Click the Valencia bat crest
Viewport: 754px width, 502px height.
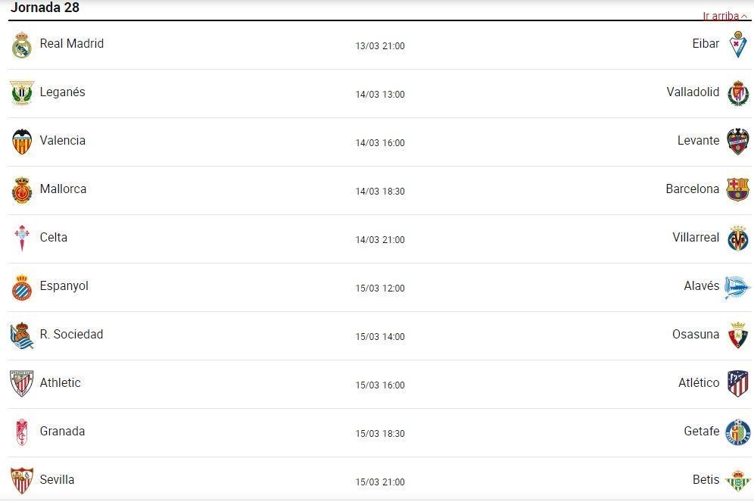(22, 142)
